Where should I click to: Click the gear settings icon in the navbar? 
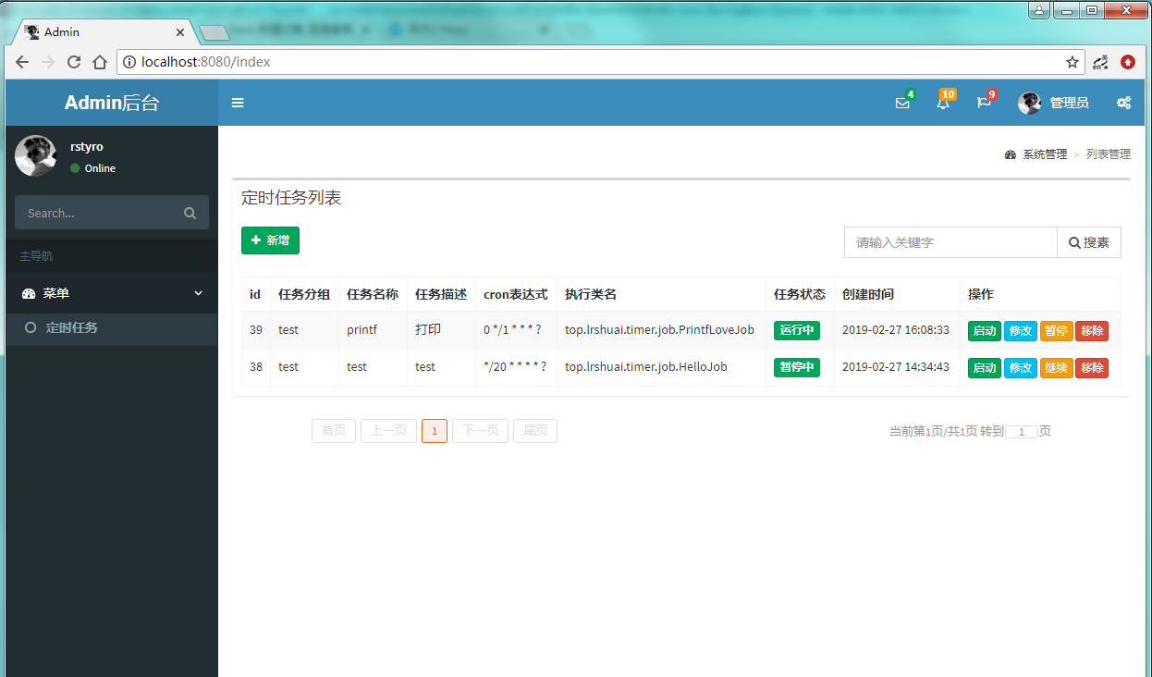coord(1123,103)
